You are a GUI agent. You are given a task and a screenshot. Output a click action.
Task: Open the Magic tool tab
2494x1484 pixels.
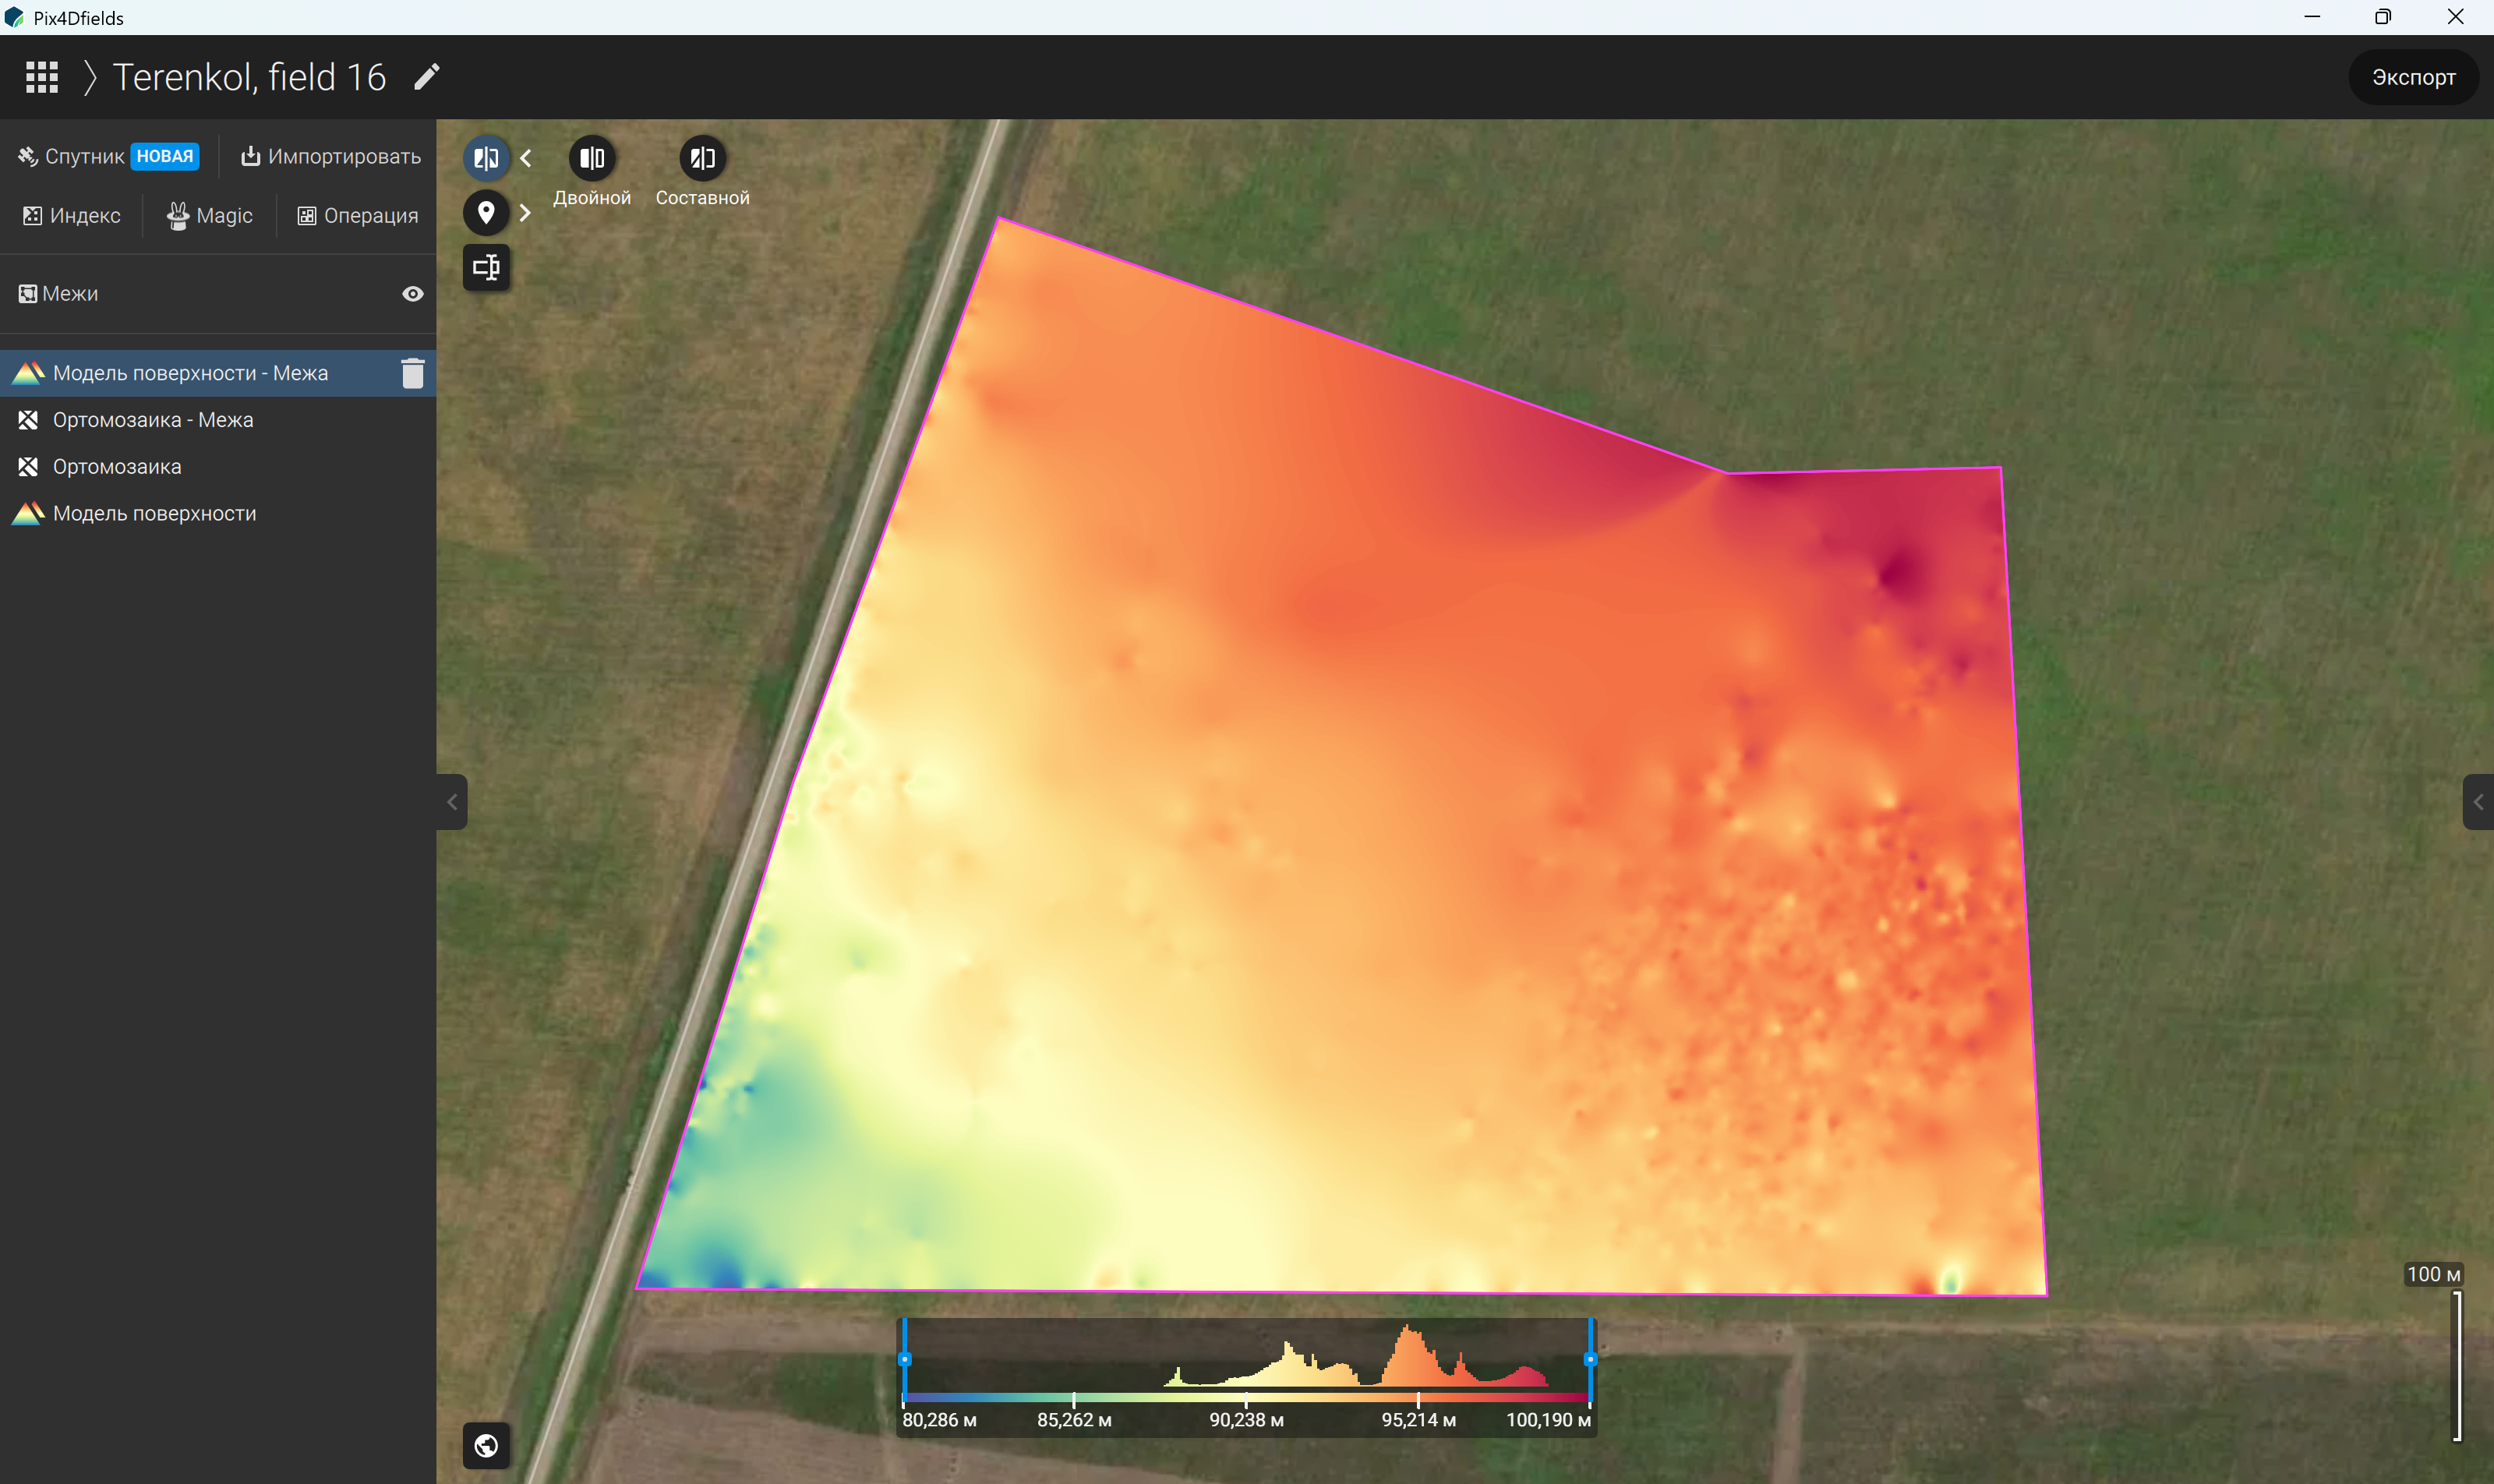210,216
